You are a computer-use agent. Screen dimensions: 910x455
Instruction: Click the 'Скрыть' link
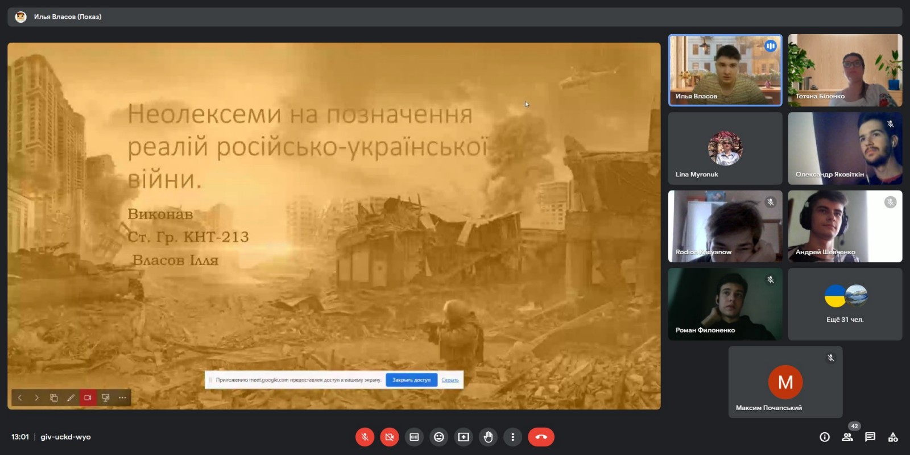(x=450, y=380)
